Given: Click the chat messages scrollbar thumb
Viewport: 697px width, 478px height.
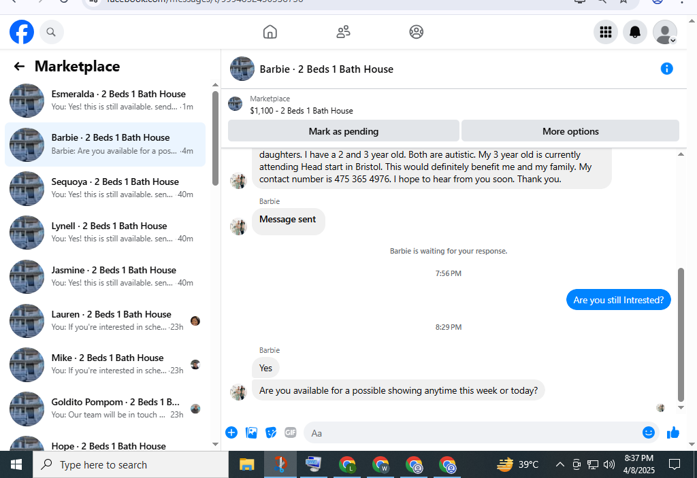Looking at the screenshot, I should (681, 335).
